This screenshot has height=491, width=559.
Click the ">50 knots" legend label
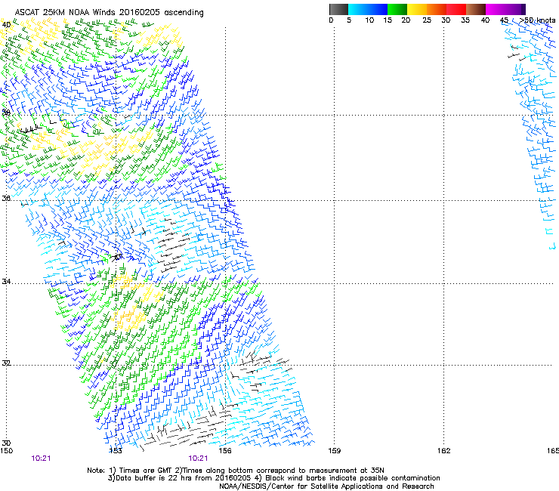click(x=537, y=20)
